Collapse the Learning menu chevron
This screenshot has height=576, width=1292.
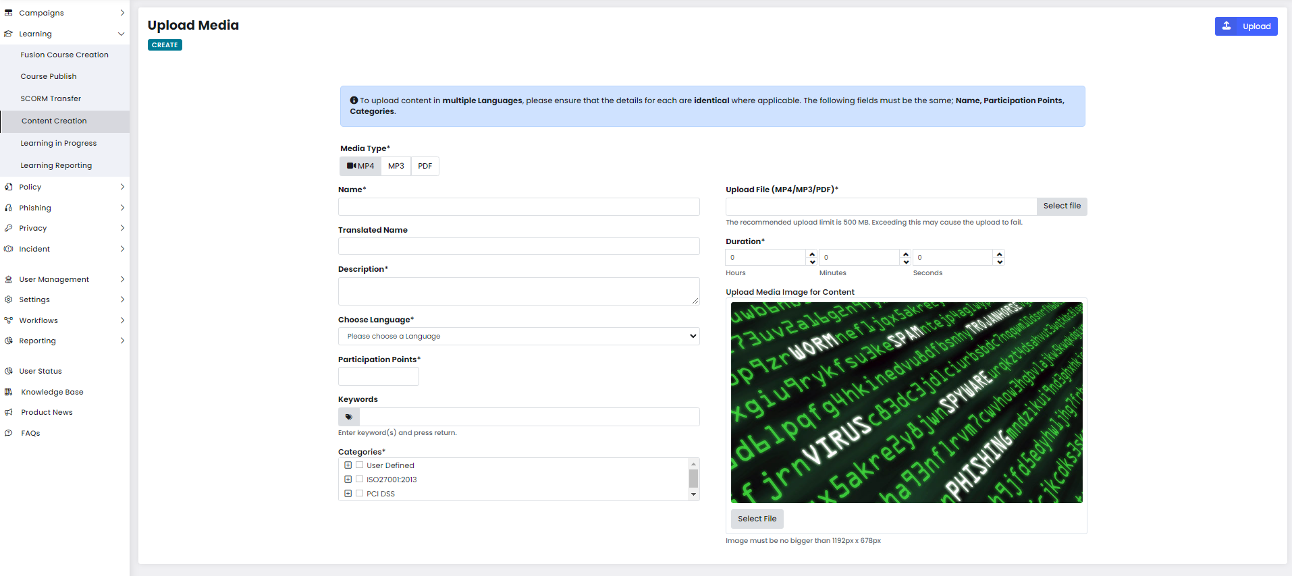[x=122, y=34]
